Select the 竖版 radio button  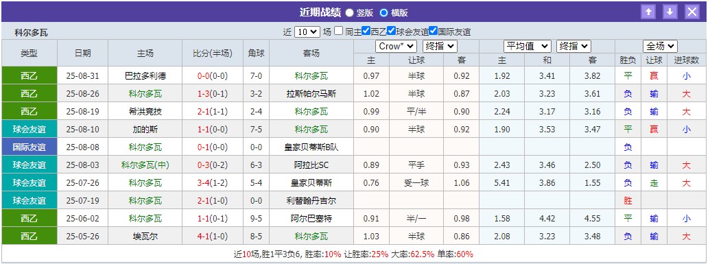point(350,12)
